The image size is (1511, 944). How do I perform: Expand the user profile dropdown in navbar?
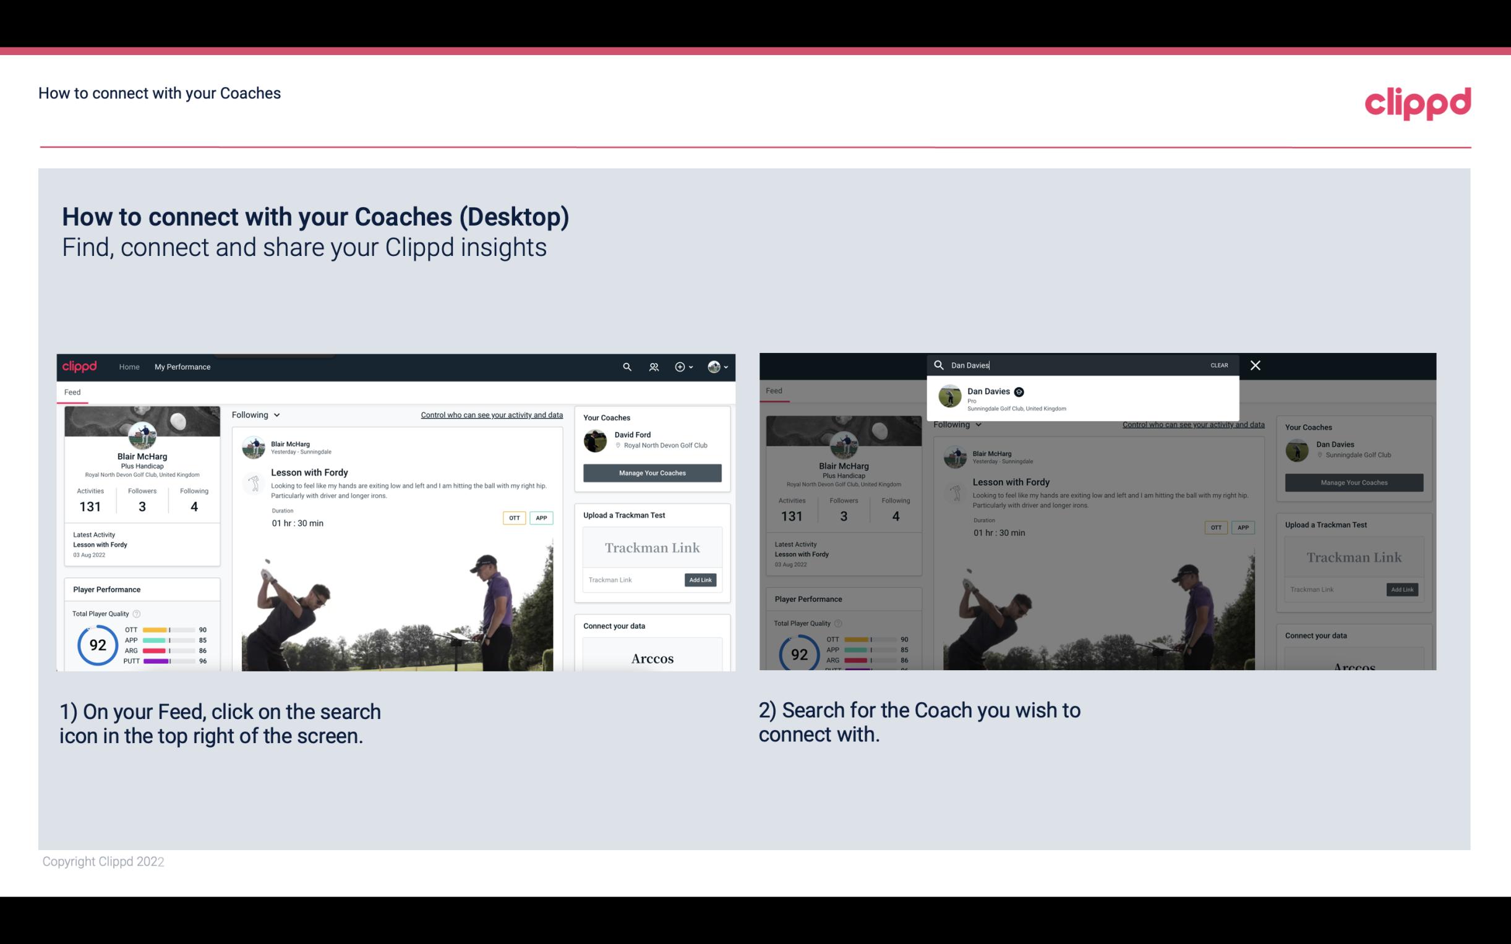click(717, 367)
